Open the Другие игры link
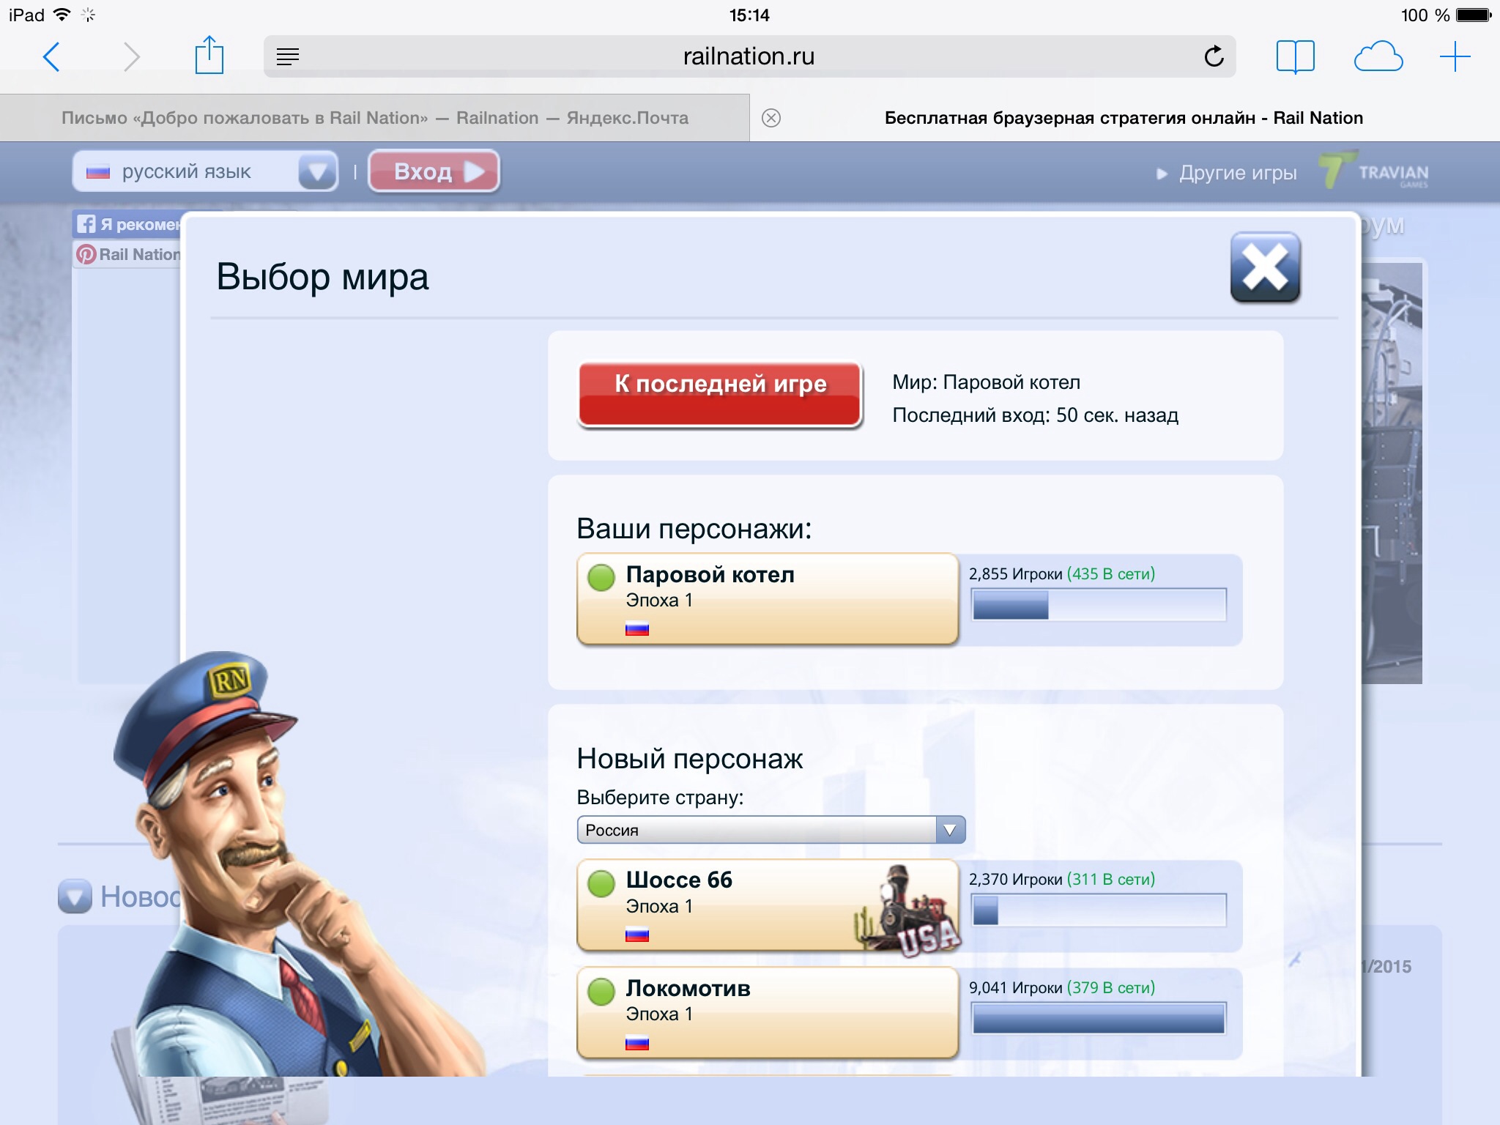This screenshot has width=1500, height=1125. (x=1236, y=173)
